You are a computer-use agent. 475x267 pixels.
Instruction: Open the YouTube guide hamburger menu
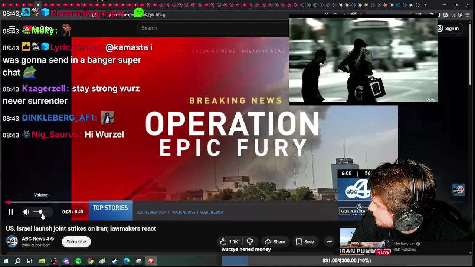pos(12,28)
